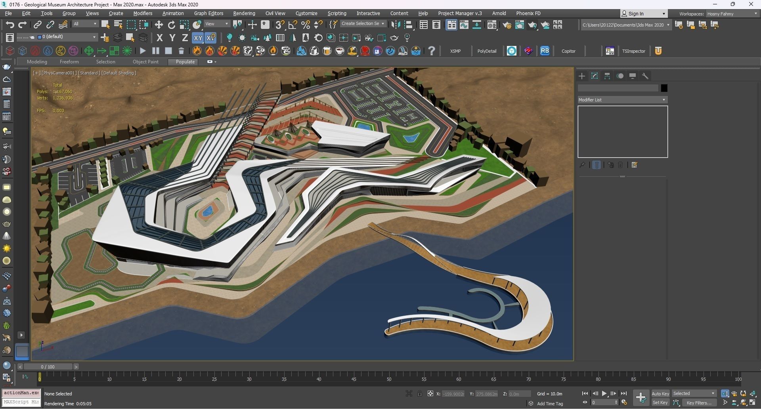Viewport: 761px width, 412px height.
Task: Click the question mark help icon
Action: [432, 51]
